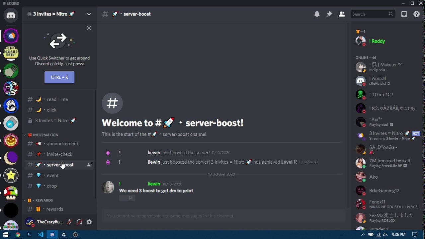The image size is (425, 239).
Task: Open Visual Studio Code from taskbar
Action: point(41,235)
